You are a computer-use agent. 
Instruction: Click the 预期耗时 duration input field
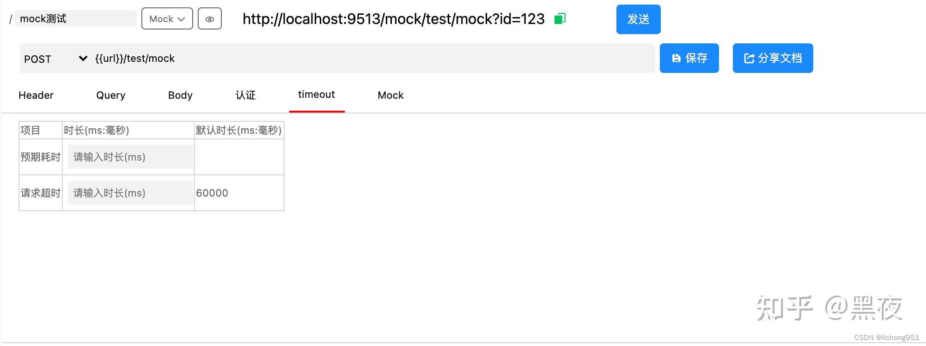click(x=131, y=157)
